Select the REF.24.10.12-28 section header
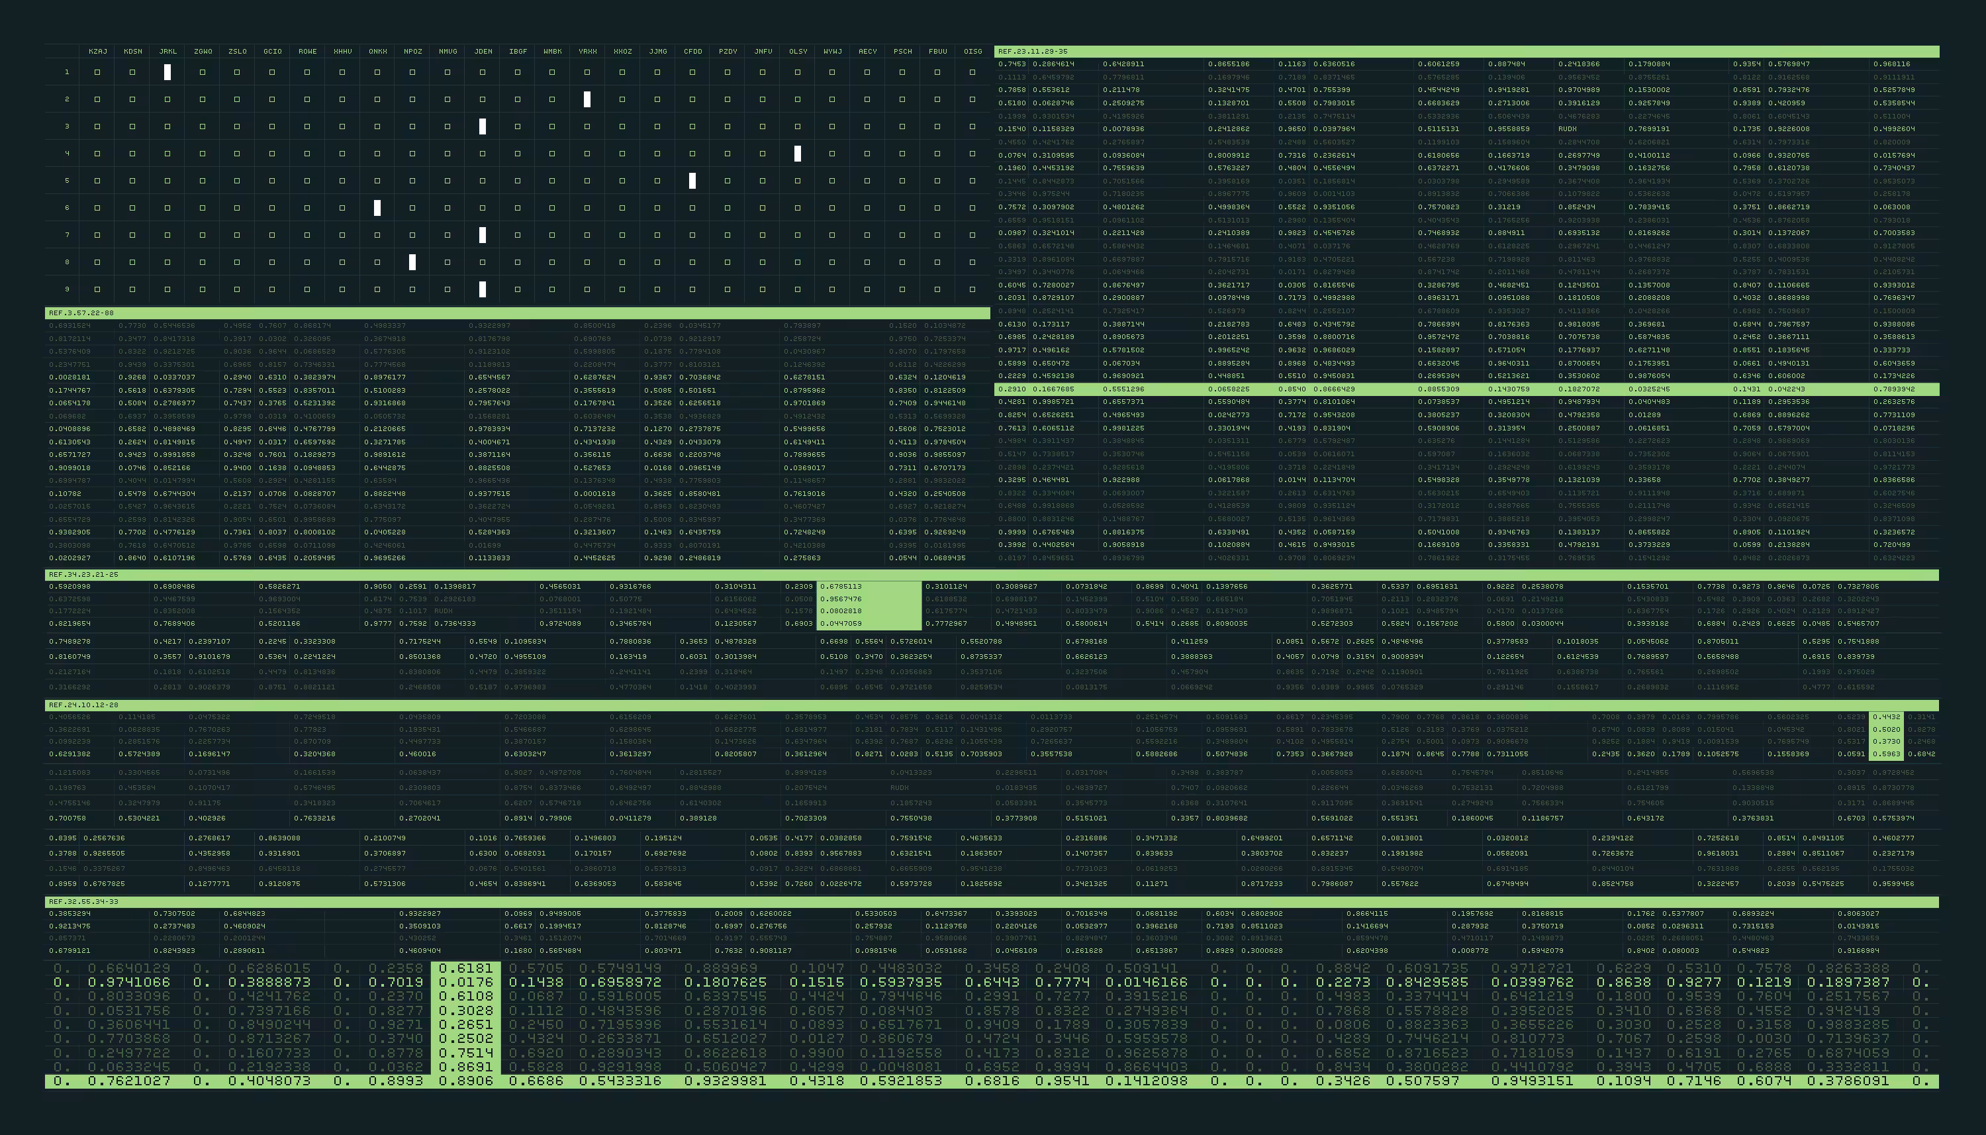The width and height of the screenshot is (1986, 1135). click(992, 705)
